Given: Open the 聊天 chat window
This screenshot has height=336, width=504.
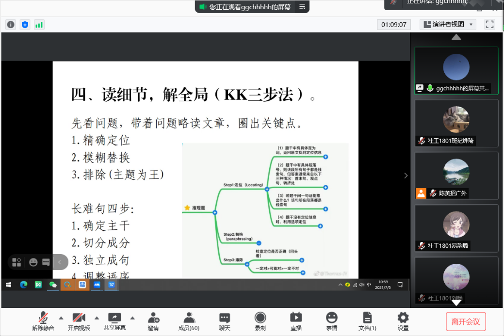Looking at the screenshot, I should (224, 321).
